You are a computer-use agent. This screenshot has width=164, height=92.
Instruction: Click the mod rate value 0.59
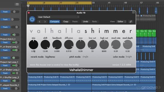(116, 51)
